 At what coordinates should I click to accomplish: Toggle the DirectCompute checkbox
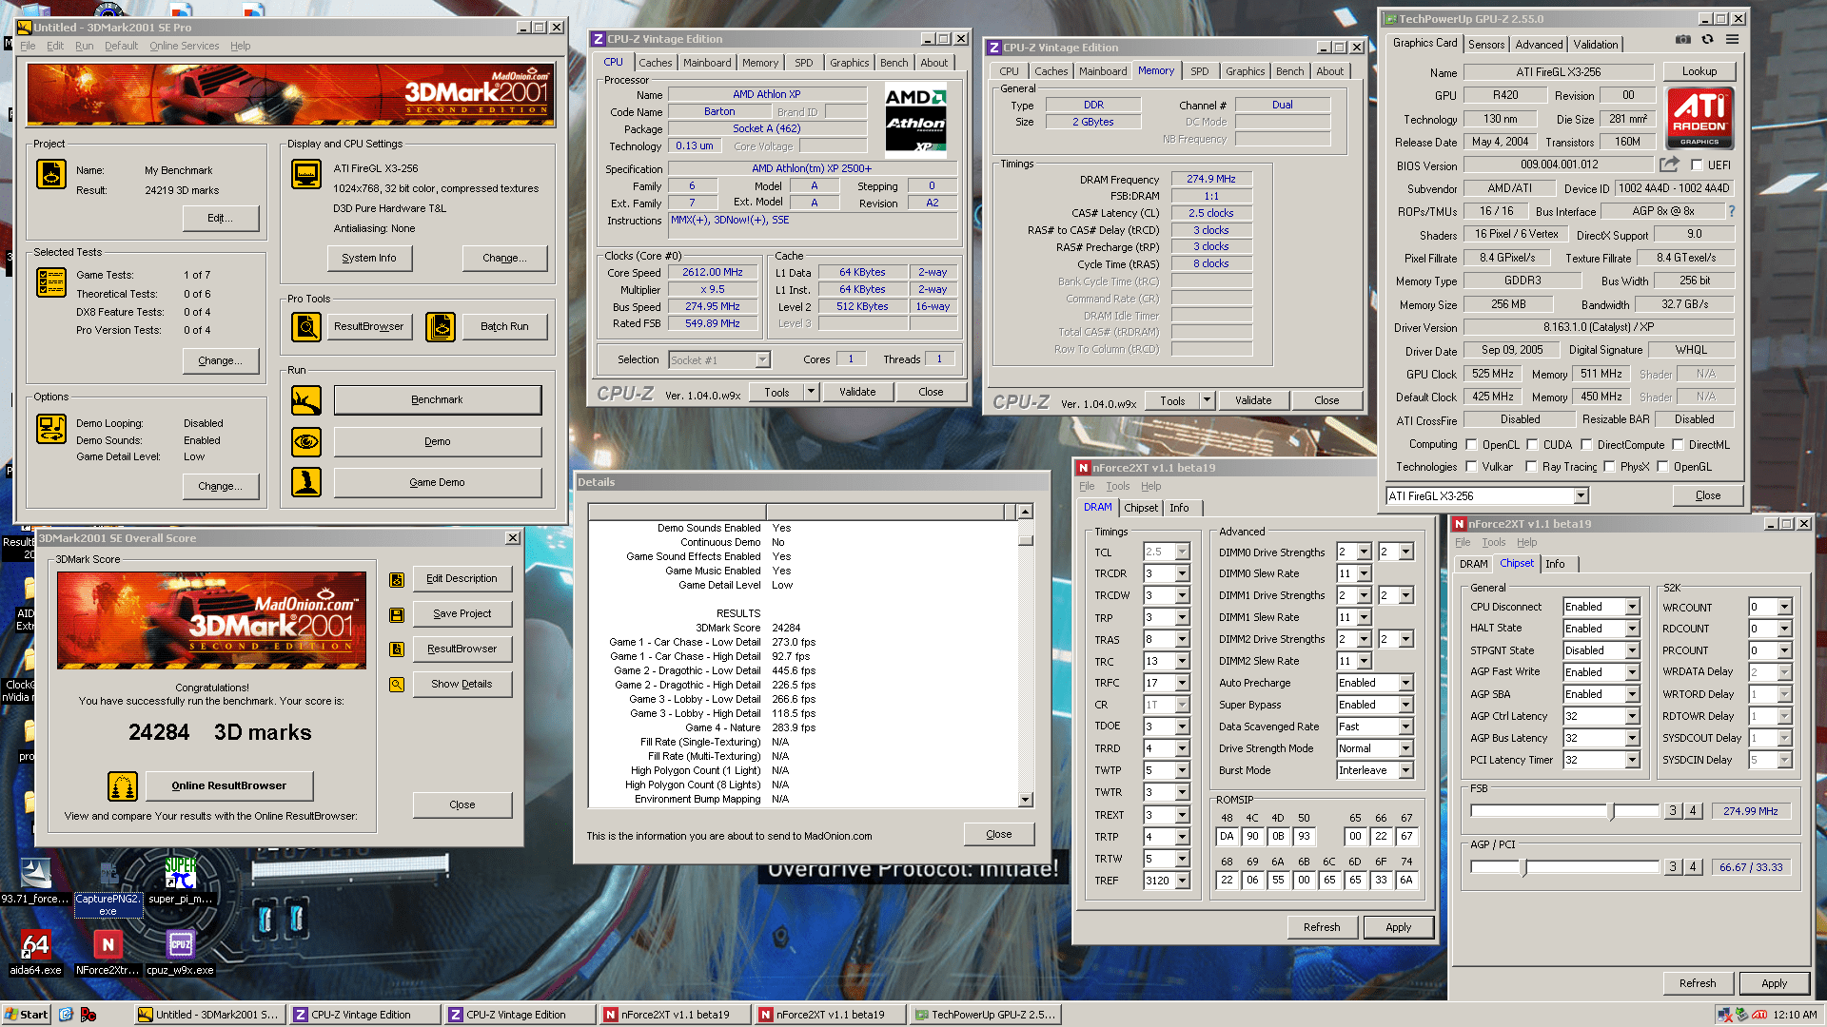pos(1587,444)
